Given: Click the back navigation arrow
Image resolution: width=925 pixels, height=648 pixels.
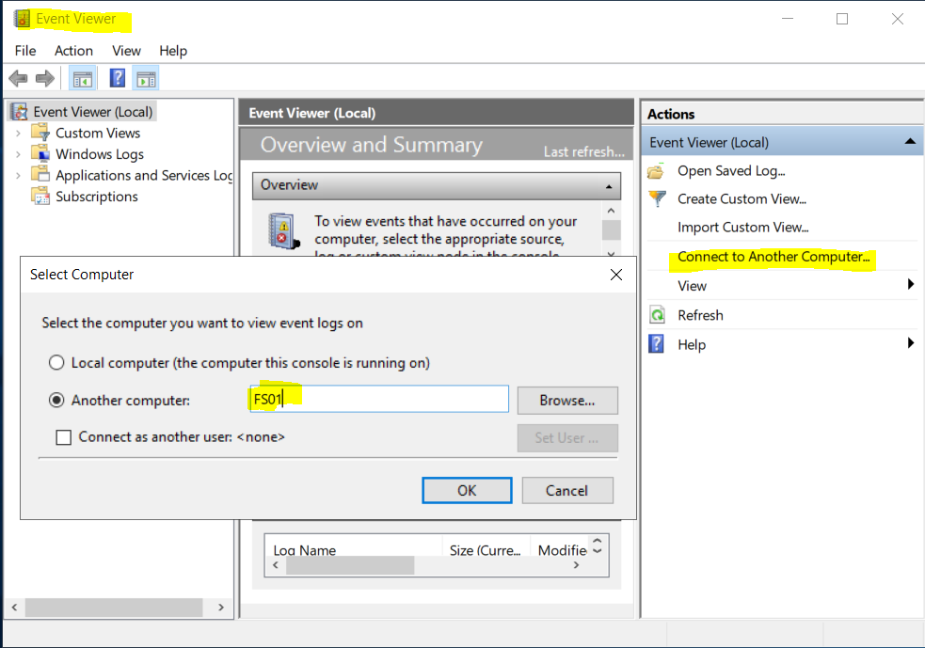Looking at the screenshot, I should coord(17,77).
